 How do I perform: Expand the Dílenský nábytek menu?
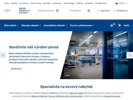tap(31, 26)
